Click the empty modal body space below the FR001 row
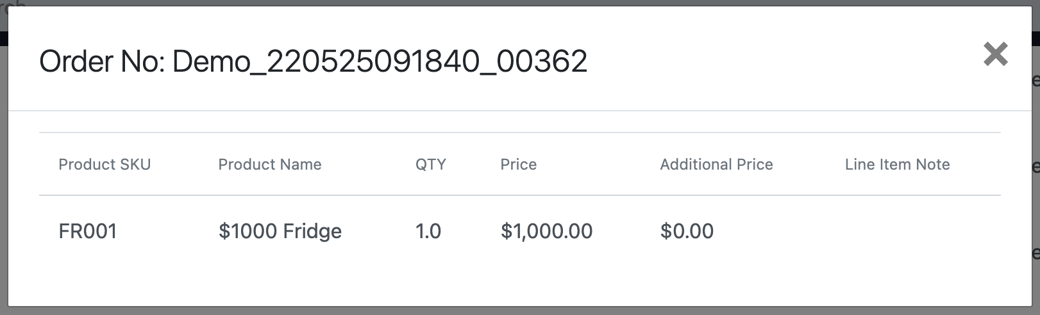1040x315 pixels. (x=513, y=282)
